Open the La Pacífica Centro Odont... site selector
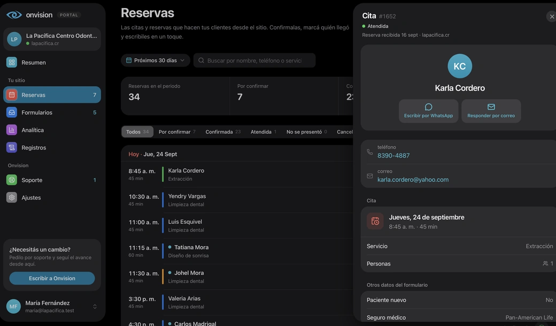Viewport: 556px width, 326px height. pyautogui.click(x=52, y=40)
